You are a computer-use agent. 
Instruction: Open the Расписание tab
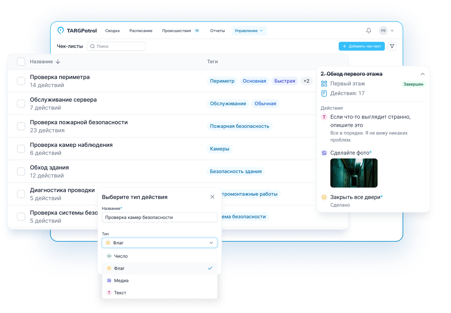point(141,31)
